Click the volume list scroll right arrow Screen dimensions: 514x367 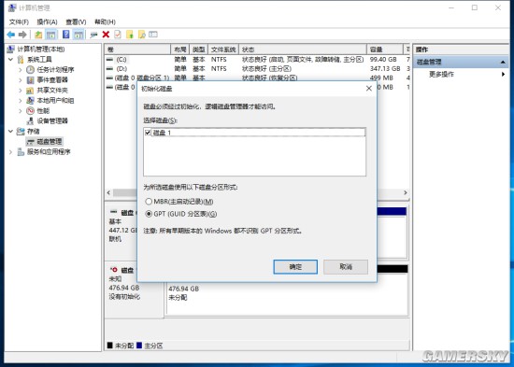[406, 192]
